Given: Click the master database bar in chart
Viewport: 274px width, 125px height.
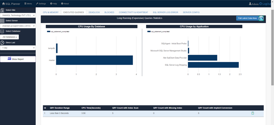Looking at the screenshot, I should coord(94,60).
